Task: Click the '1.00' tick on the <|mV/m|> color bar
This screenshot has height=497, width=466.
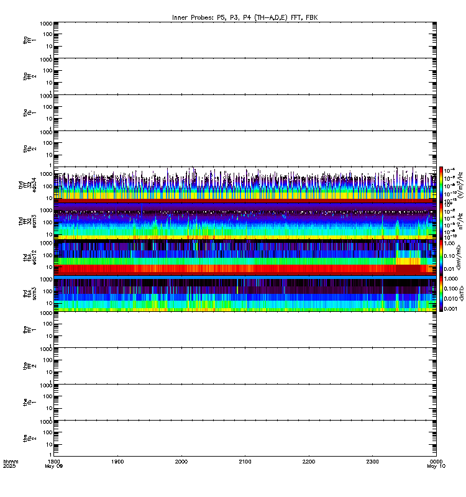Action: [x=449, y=244]
